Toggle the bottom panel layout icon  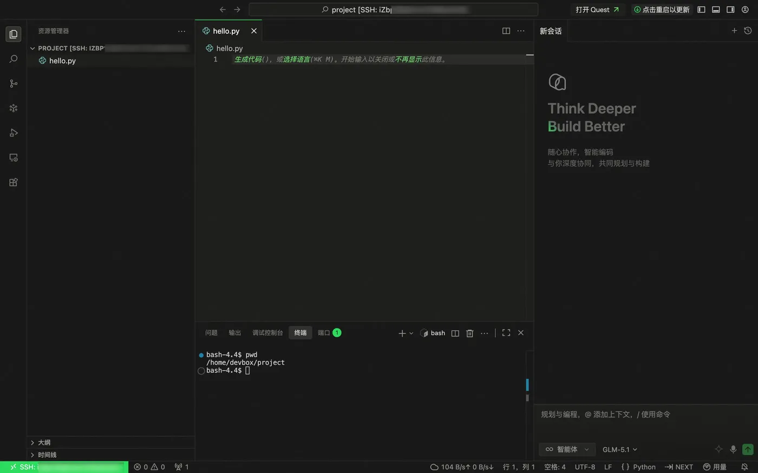pyautogui.click(x=716, y=10)
